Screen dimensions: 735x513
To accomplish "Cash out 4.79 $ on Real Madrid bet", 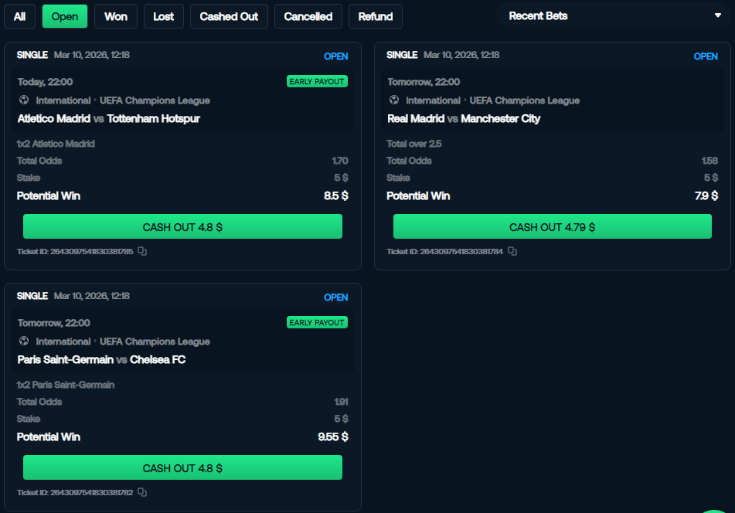I will click(x=552, y=226).
